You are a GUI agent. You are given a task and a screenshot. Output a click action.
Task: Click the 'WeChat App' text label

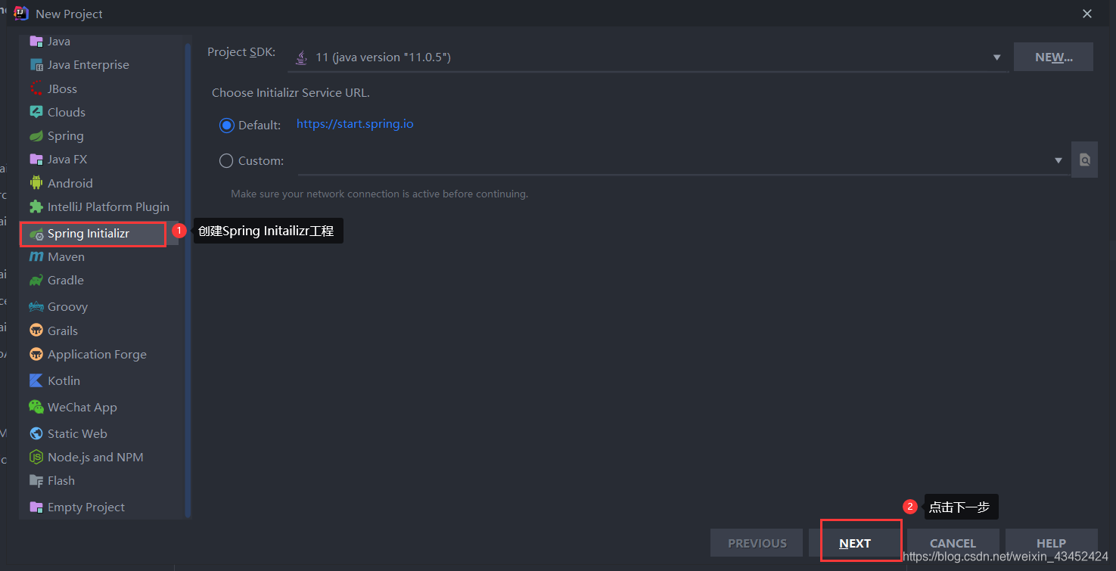[82, 407]
